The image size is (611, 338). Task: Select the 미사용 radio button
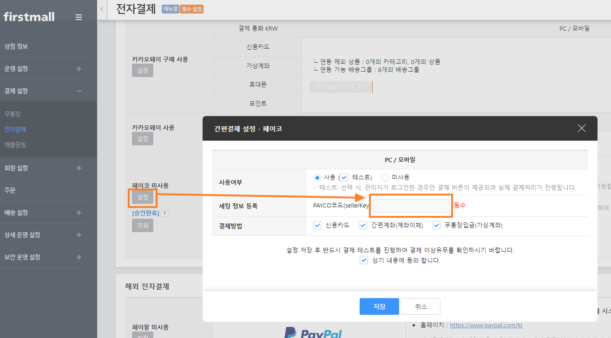(385, 177)
